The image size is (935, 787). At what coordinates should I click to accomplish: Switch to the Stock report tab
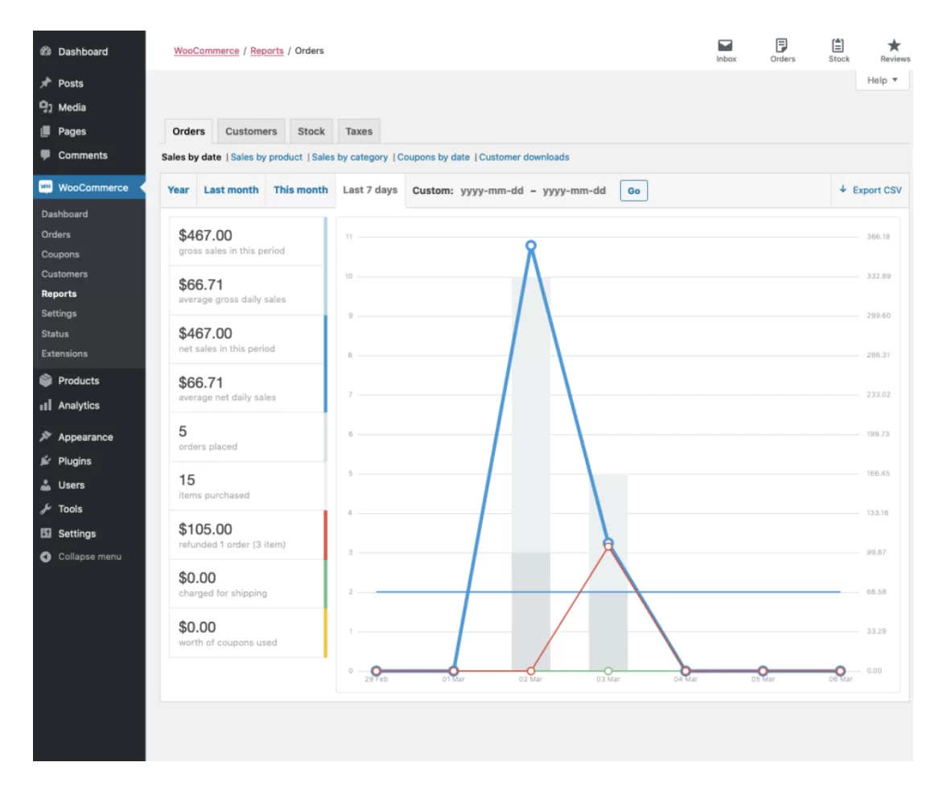[x=311, y=131]
